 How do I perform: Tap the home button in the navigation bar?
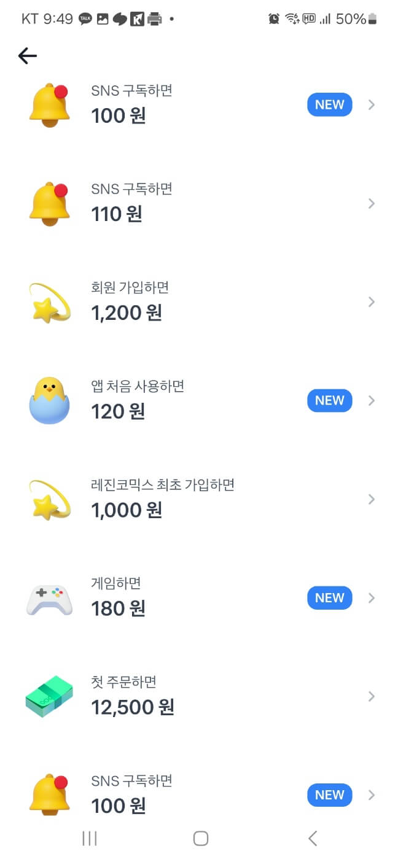tap(201, 838)
